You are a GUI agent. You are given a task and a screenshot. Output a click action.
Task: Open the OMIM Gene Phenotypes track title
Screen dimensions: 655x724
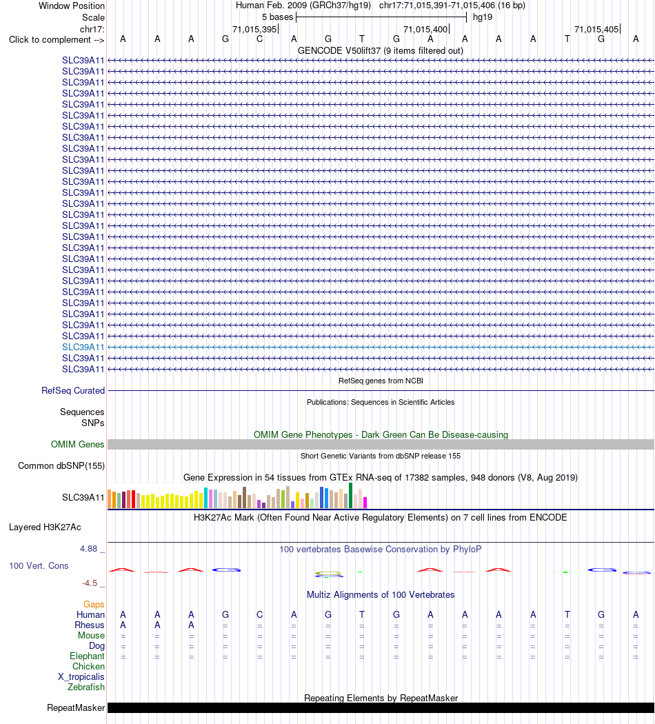point(381,434)
